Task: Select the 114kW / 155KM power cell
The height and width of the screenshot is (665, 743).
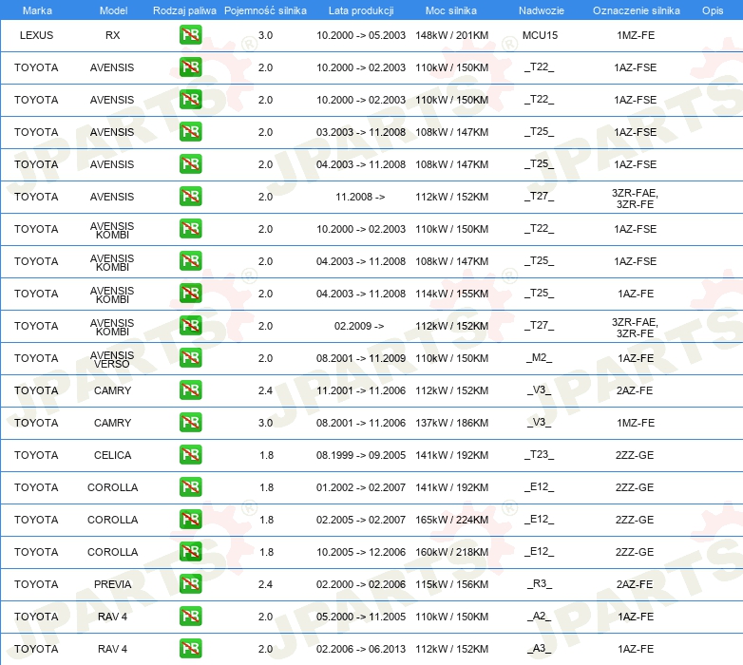Action: tap(451, 294)
